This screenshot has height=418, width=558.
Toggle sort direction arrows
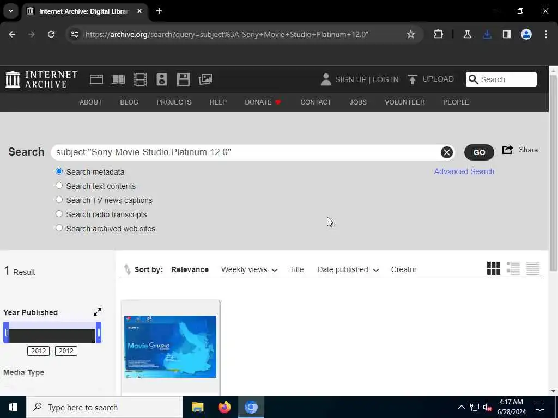(127, 269)
